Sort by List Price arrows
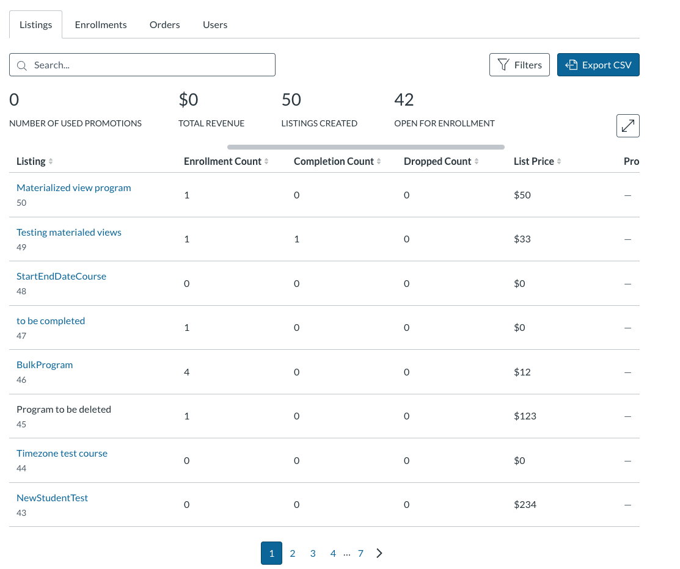The height and width of the screenshot is (569, 680). click(x=559, y=161)
